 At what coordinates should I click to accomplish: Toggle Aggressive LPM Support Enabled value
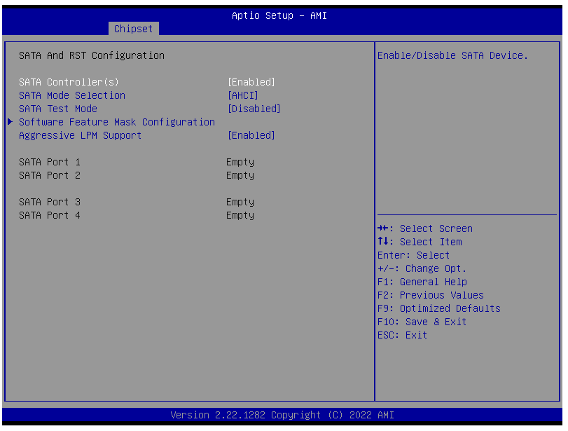click(x=251, y=135)
